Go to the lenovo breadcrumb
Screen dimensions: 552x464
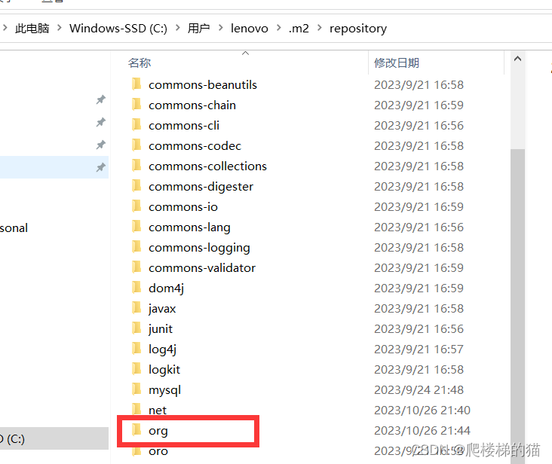click(250, 28)
